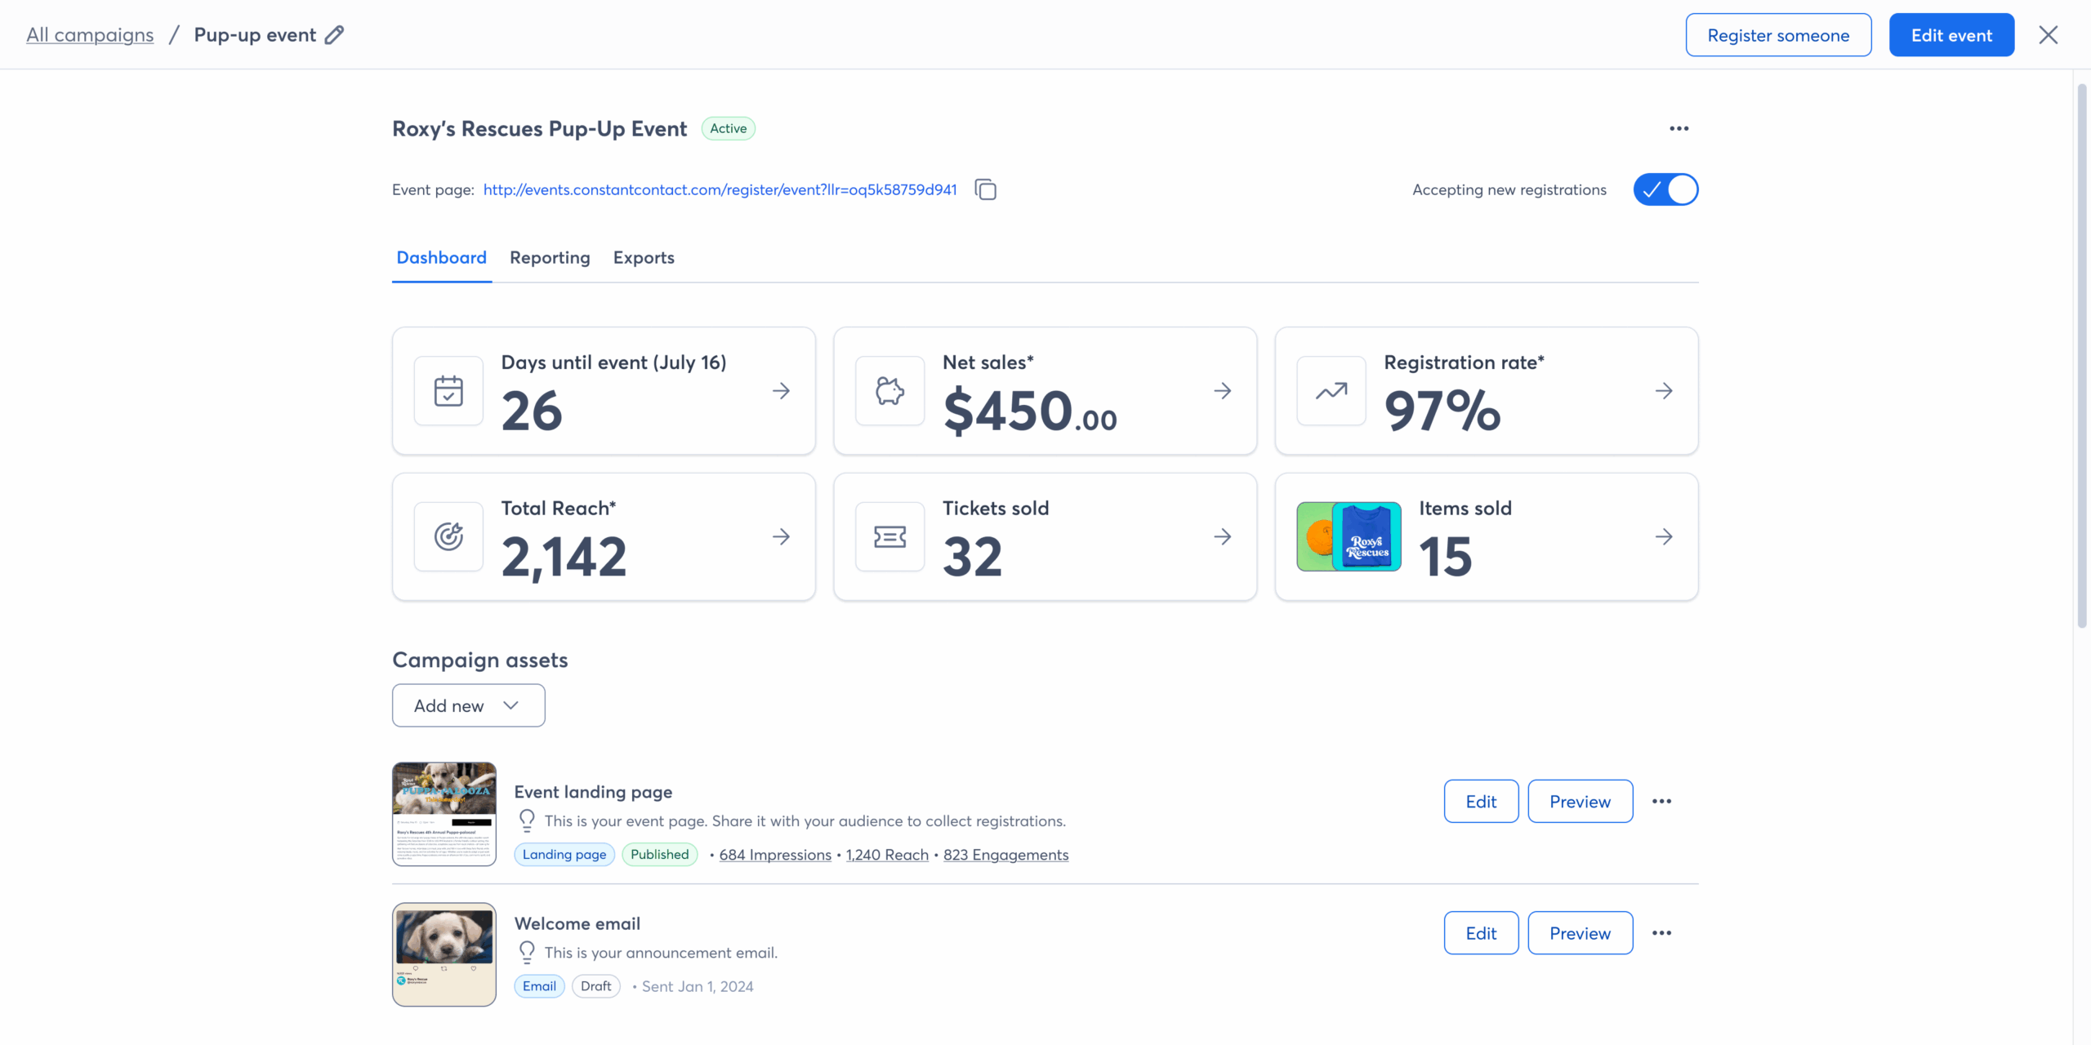
Task: Open the Event landing page thumbnail
Action: tap(444, 814)
